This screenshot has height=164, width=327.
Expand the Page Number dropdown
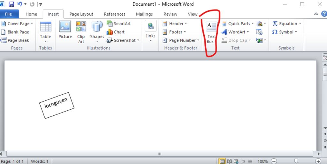pos(181,40)
